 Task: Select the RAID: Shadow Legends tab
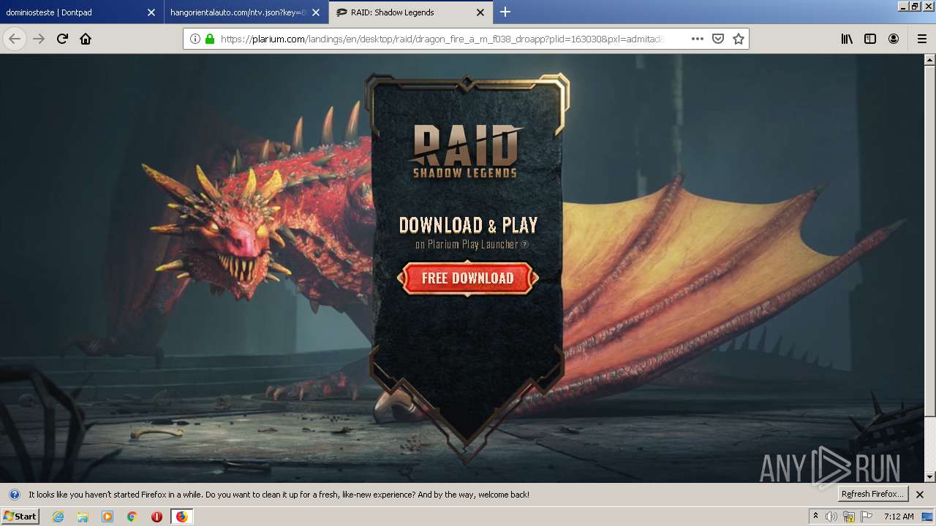[x=411, y=12]
